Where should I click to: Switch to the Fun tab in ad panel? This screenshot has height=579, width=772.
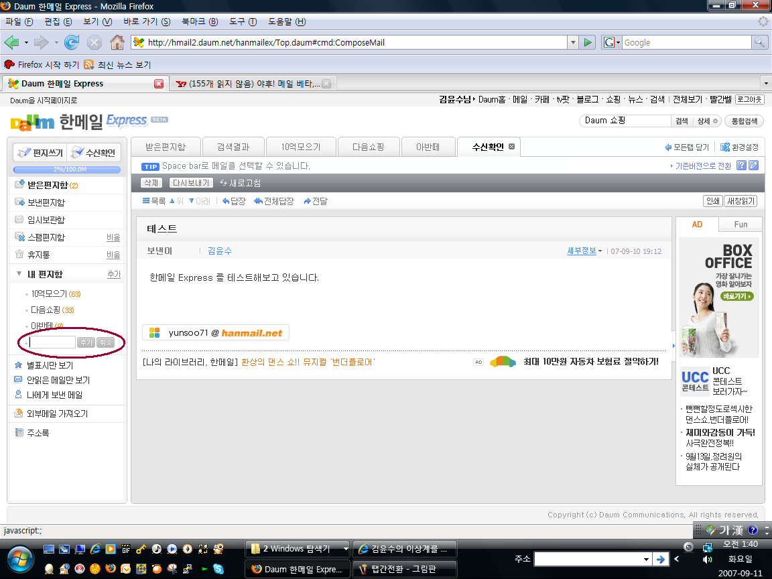tap(741, 224)
